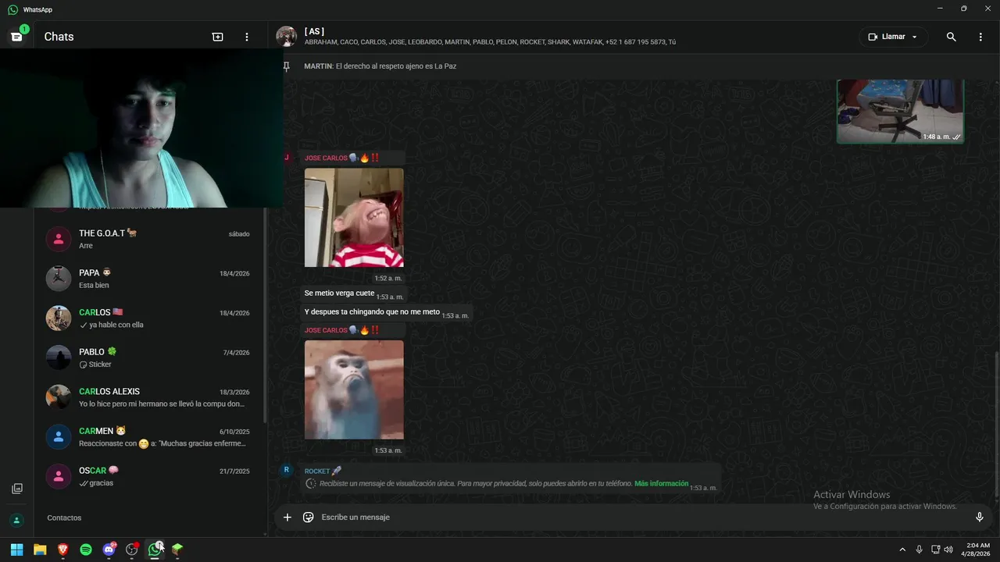The image size is (1000, 562).
Task: Click the PABLO profile avatar
Action: 59,357
